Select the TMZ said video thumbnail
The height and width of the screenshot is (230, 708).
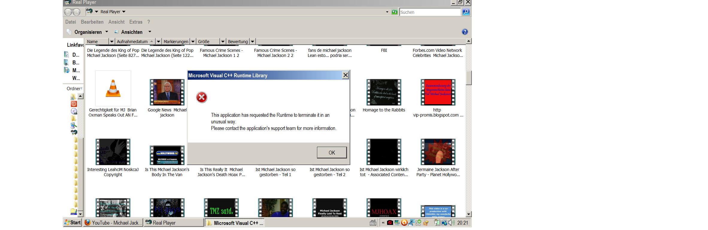coord(221,208)
